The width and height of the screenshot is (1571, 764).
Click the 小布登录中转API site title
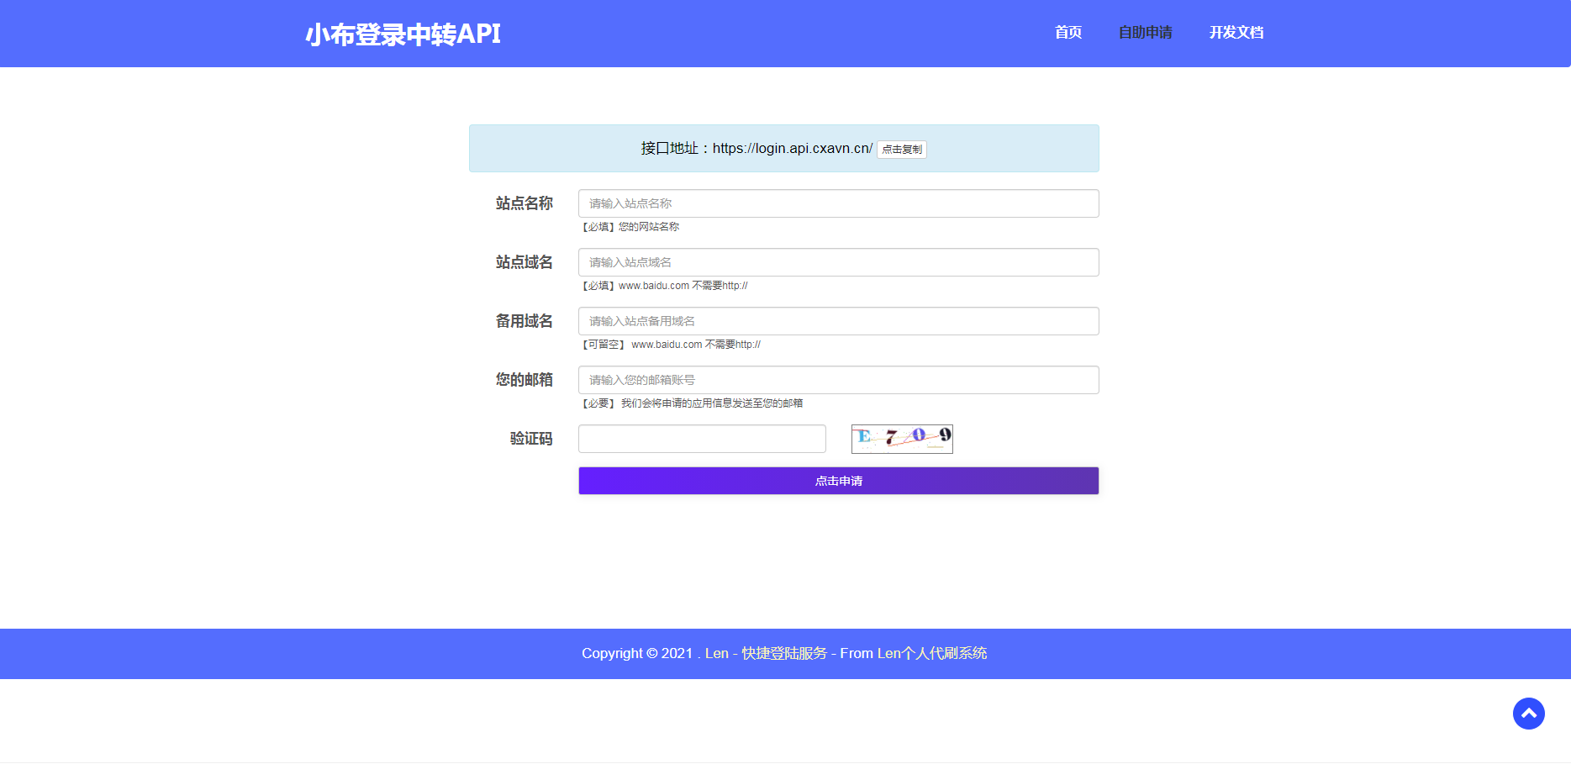point(403,34)
